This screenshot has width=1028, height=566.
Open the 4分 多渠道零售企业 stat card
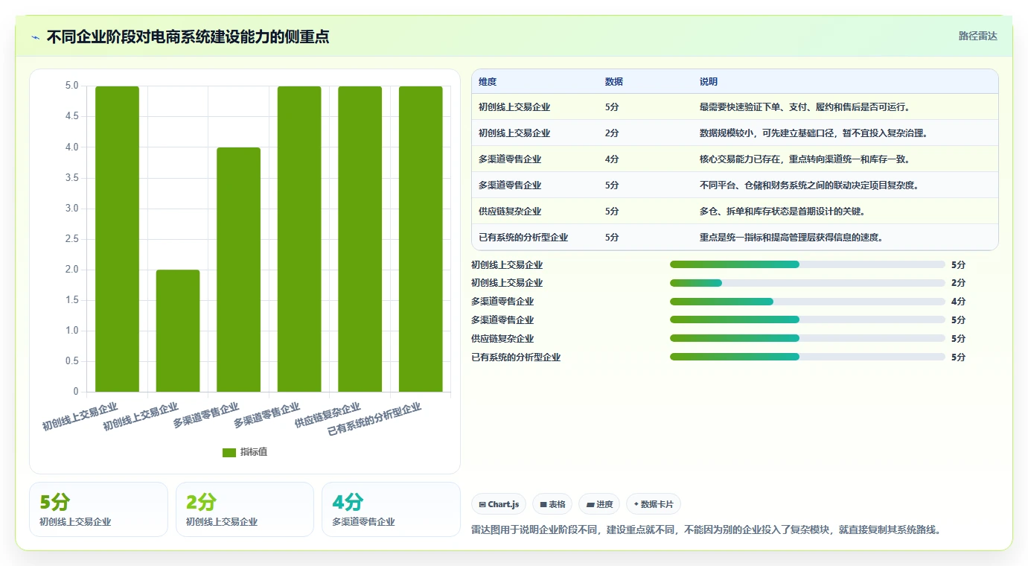[391, 509]
